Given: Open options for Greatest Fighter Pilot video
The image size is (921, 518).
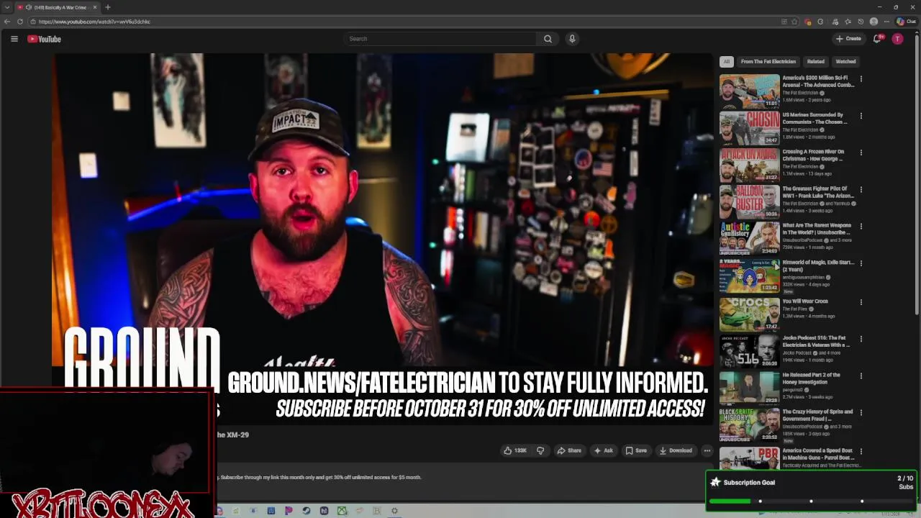Looking at the screenshot, I should pos(861,189).
